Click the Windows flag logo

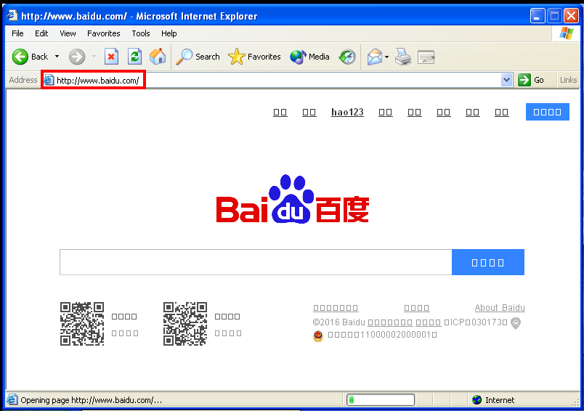(567, 33)
